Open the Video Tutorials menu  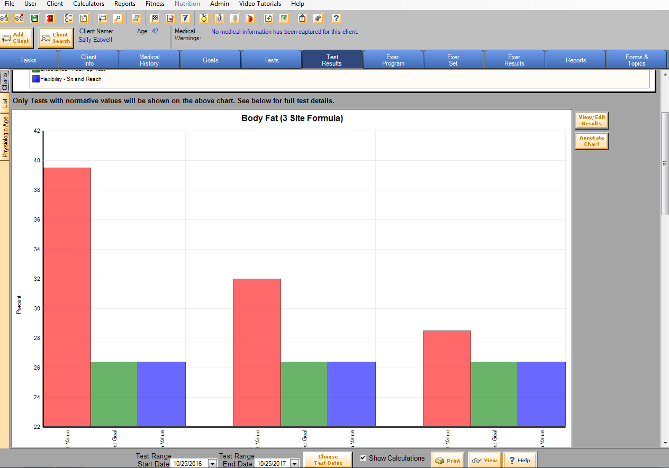(x=260, y=4)
